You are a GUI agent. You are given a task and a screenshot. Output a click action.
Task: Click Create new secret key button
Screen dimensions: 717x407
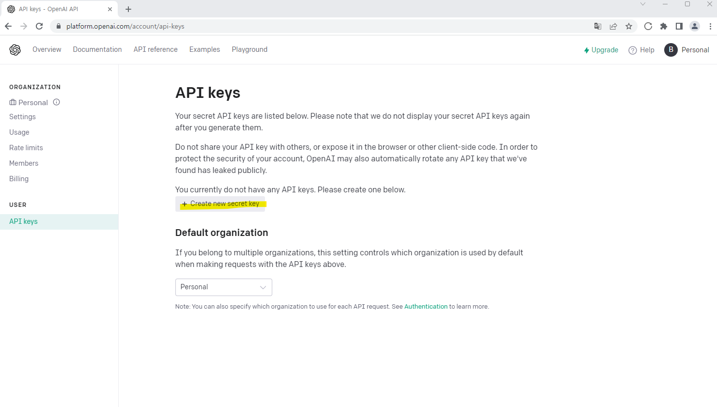pos(220,204)
